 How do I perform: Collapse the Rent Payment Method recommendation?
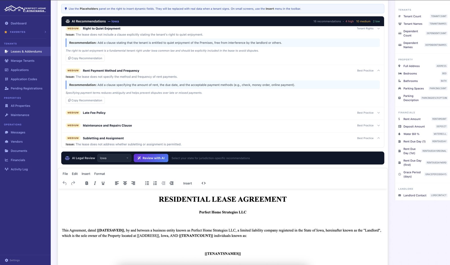coord(379,71)
